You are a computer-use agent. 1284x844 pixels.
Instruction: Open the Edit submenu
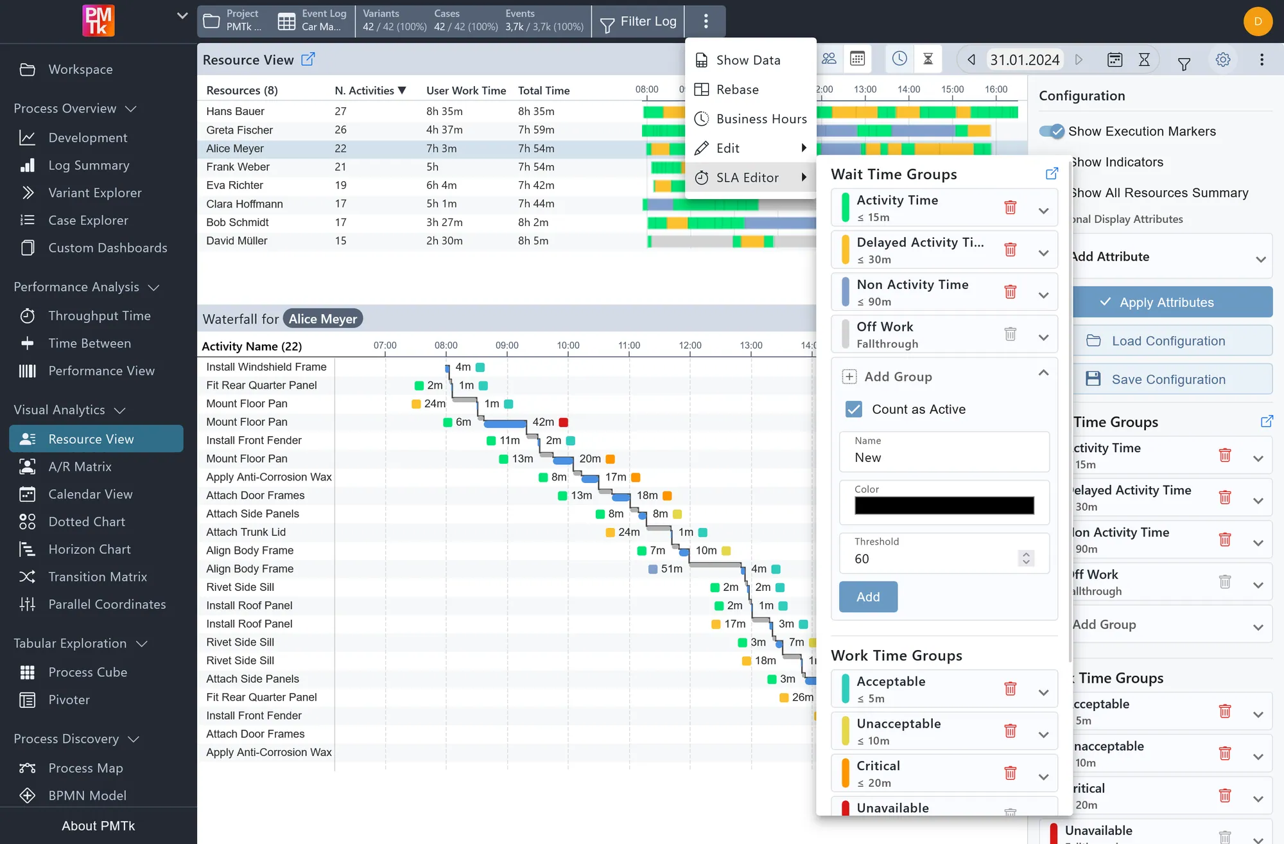point(750,148)
